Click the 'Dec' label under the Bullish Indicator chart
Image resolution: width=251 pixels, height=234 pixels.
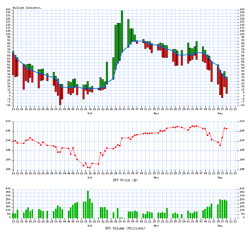220,113
